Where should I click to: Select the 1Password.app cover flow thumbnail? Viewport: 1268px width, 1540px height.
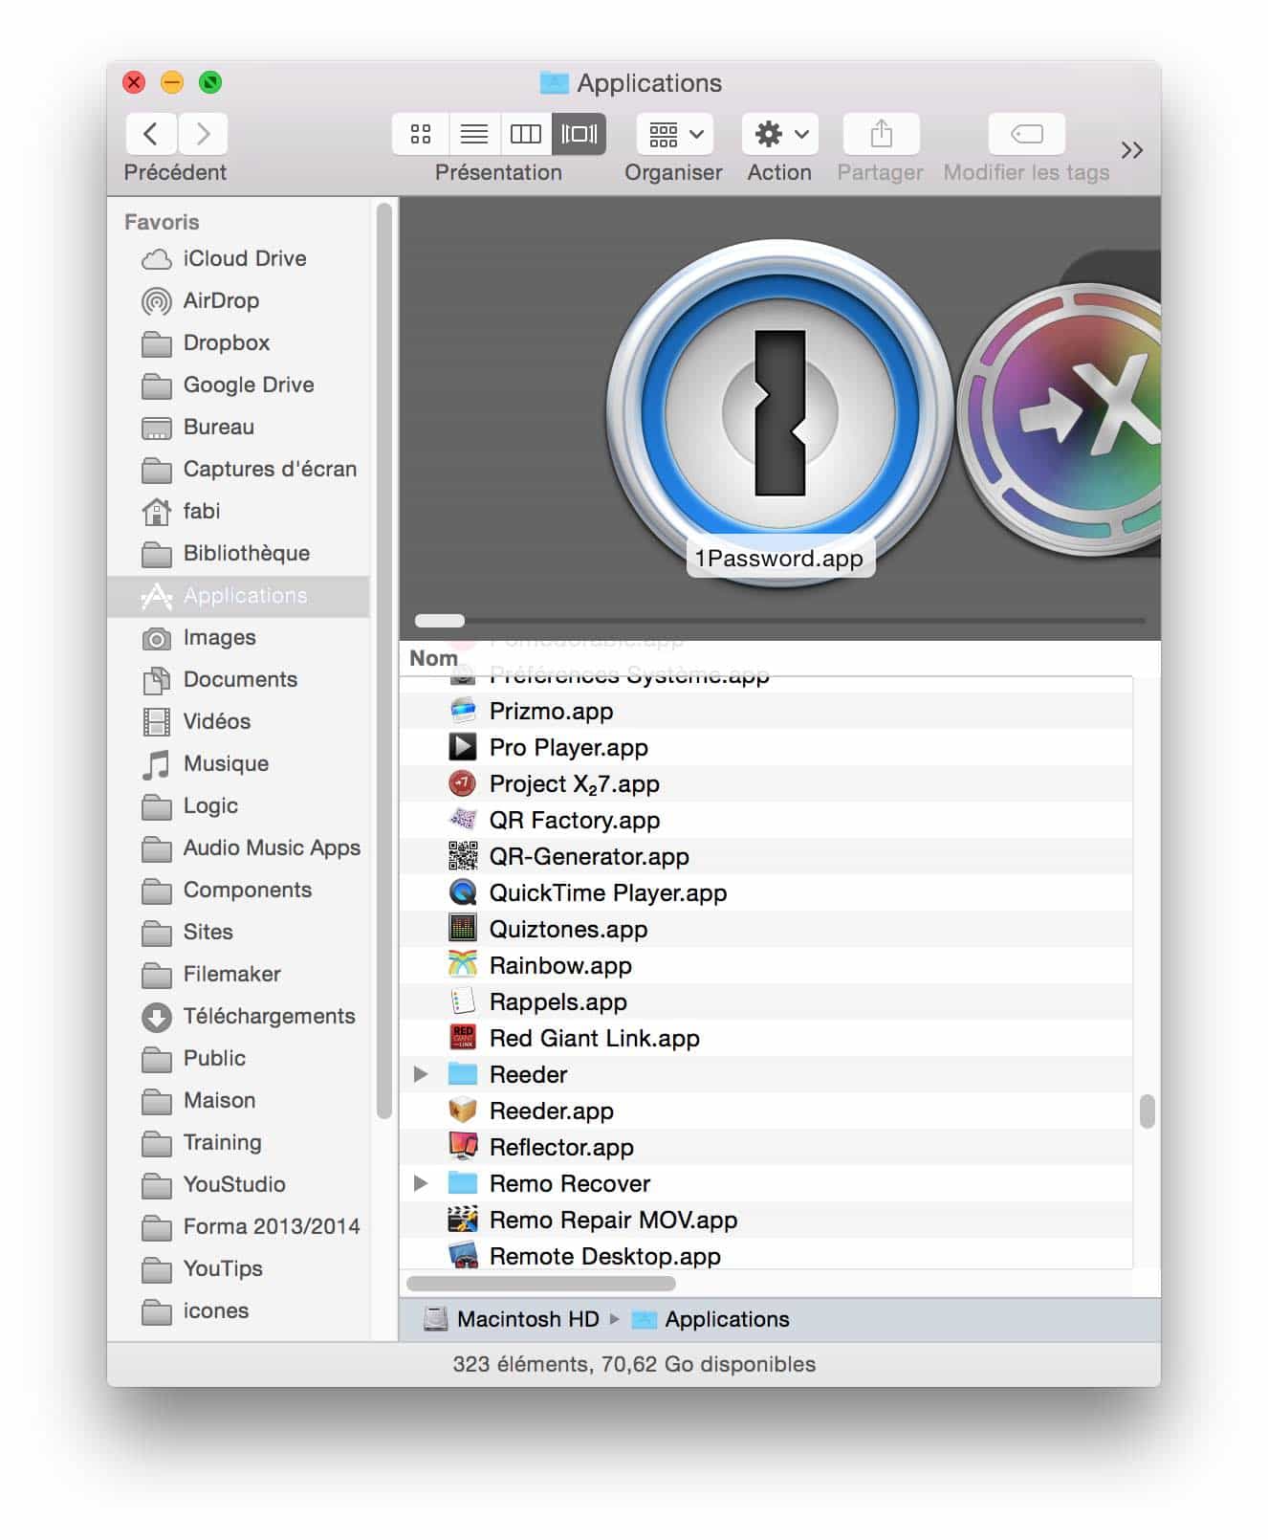click(779, 413)
